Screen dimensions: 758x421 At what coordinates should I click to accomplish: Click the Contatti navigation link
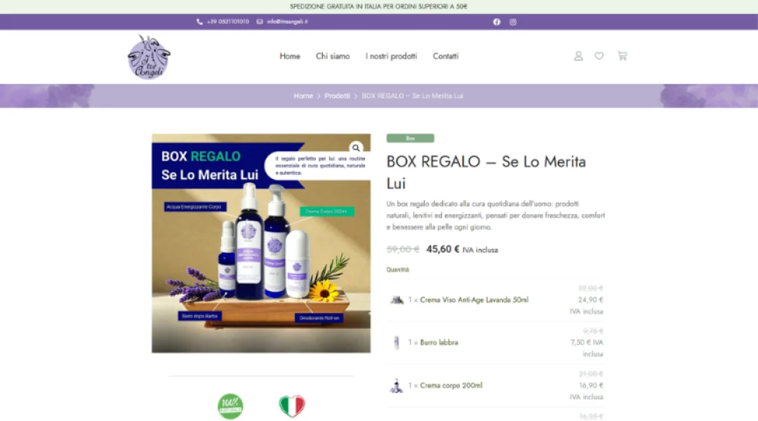tap(445, 56)
